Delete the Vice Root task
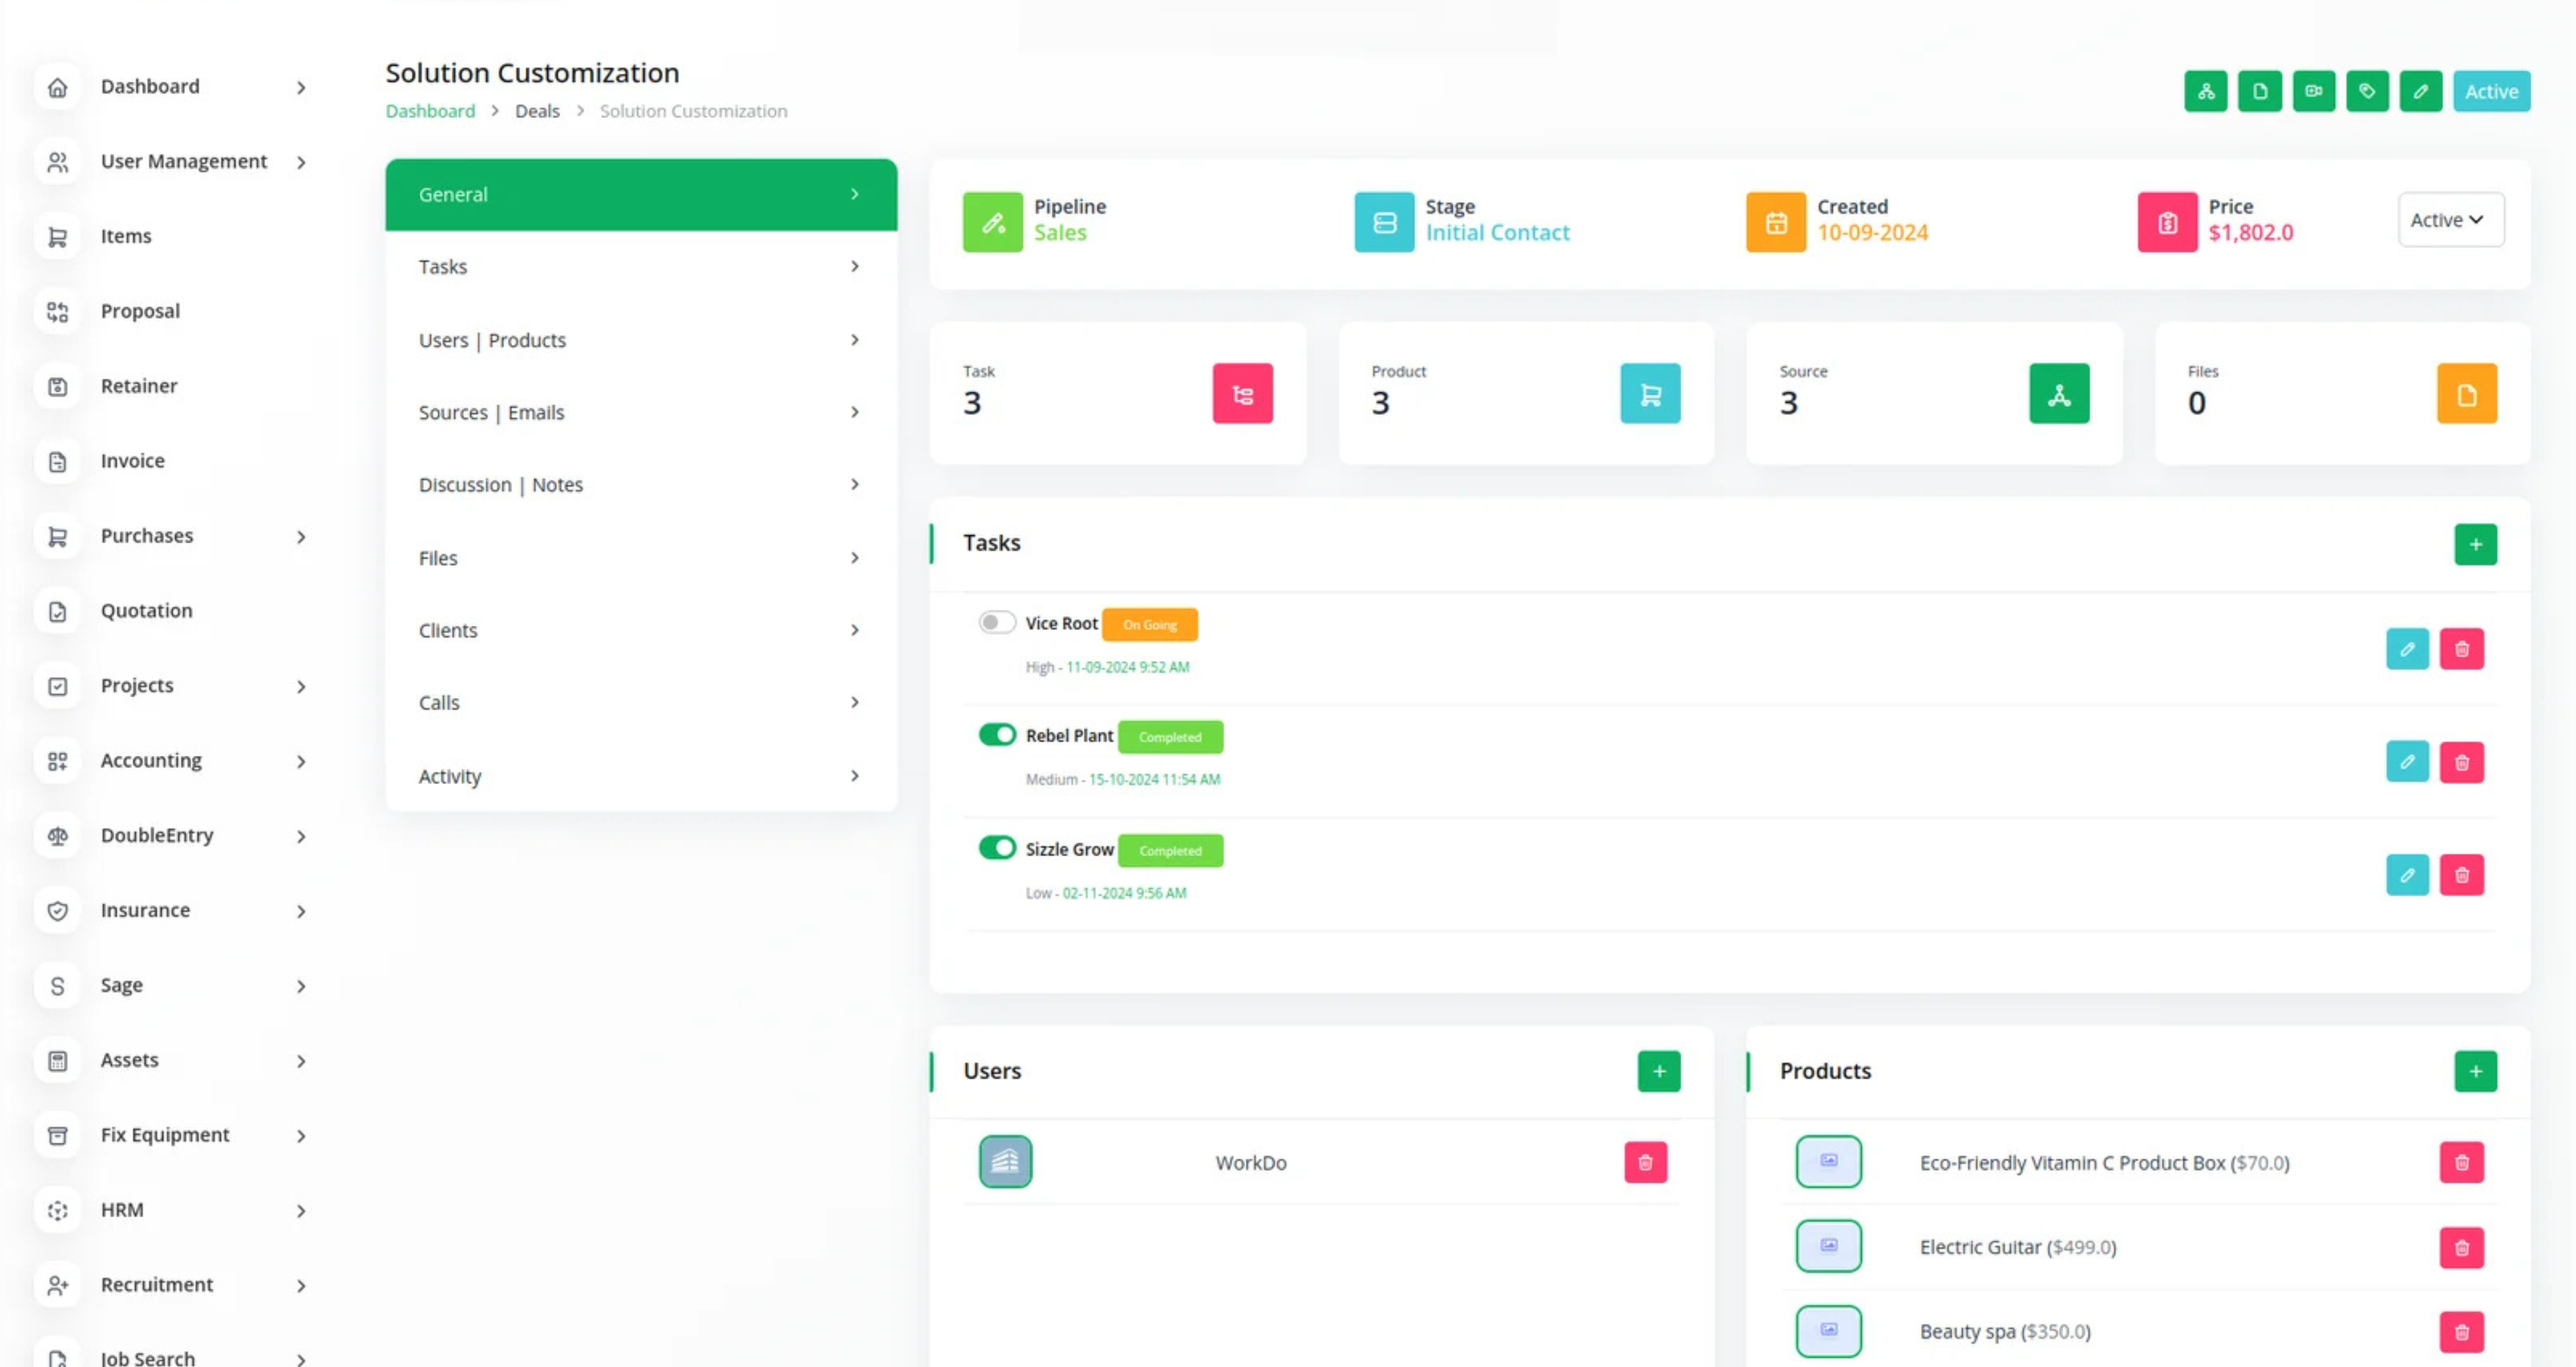Viewport: 2576px width, 1367px height. point(2461,649)
